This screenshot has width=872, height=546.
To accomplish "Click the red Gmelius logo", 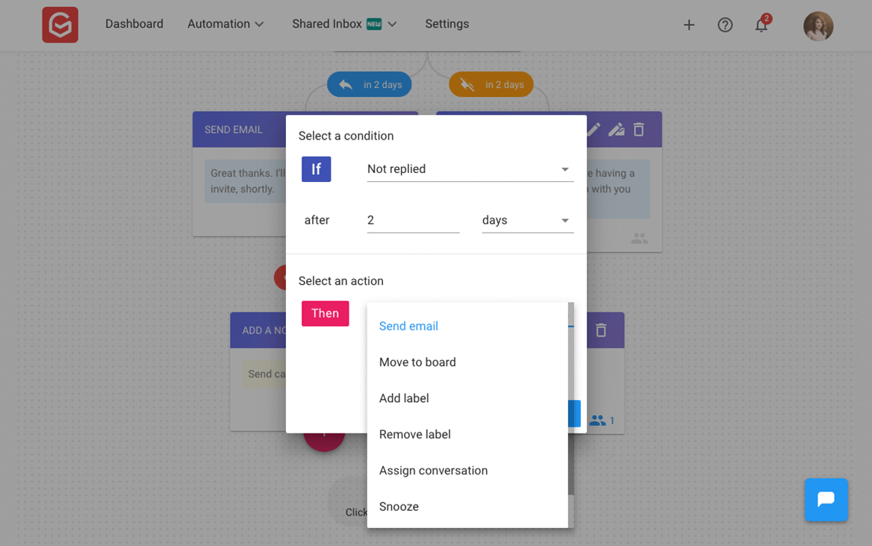I will click(60, 25).
